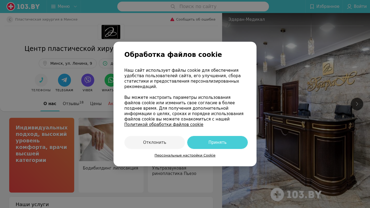Open the Telegram contact icon
Viewport: 370px width, 208px height.
coord(64,80)
